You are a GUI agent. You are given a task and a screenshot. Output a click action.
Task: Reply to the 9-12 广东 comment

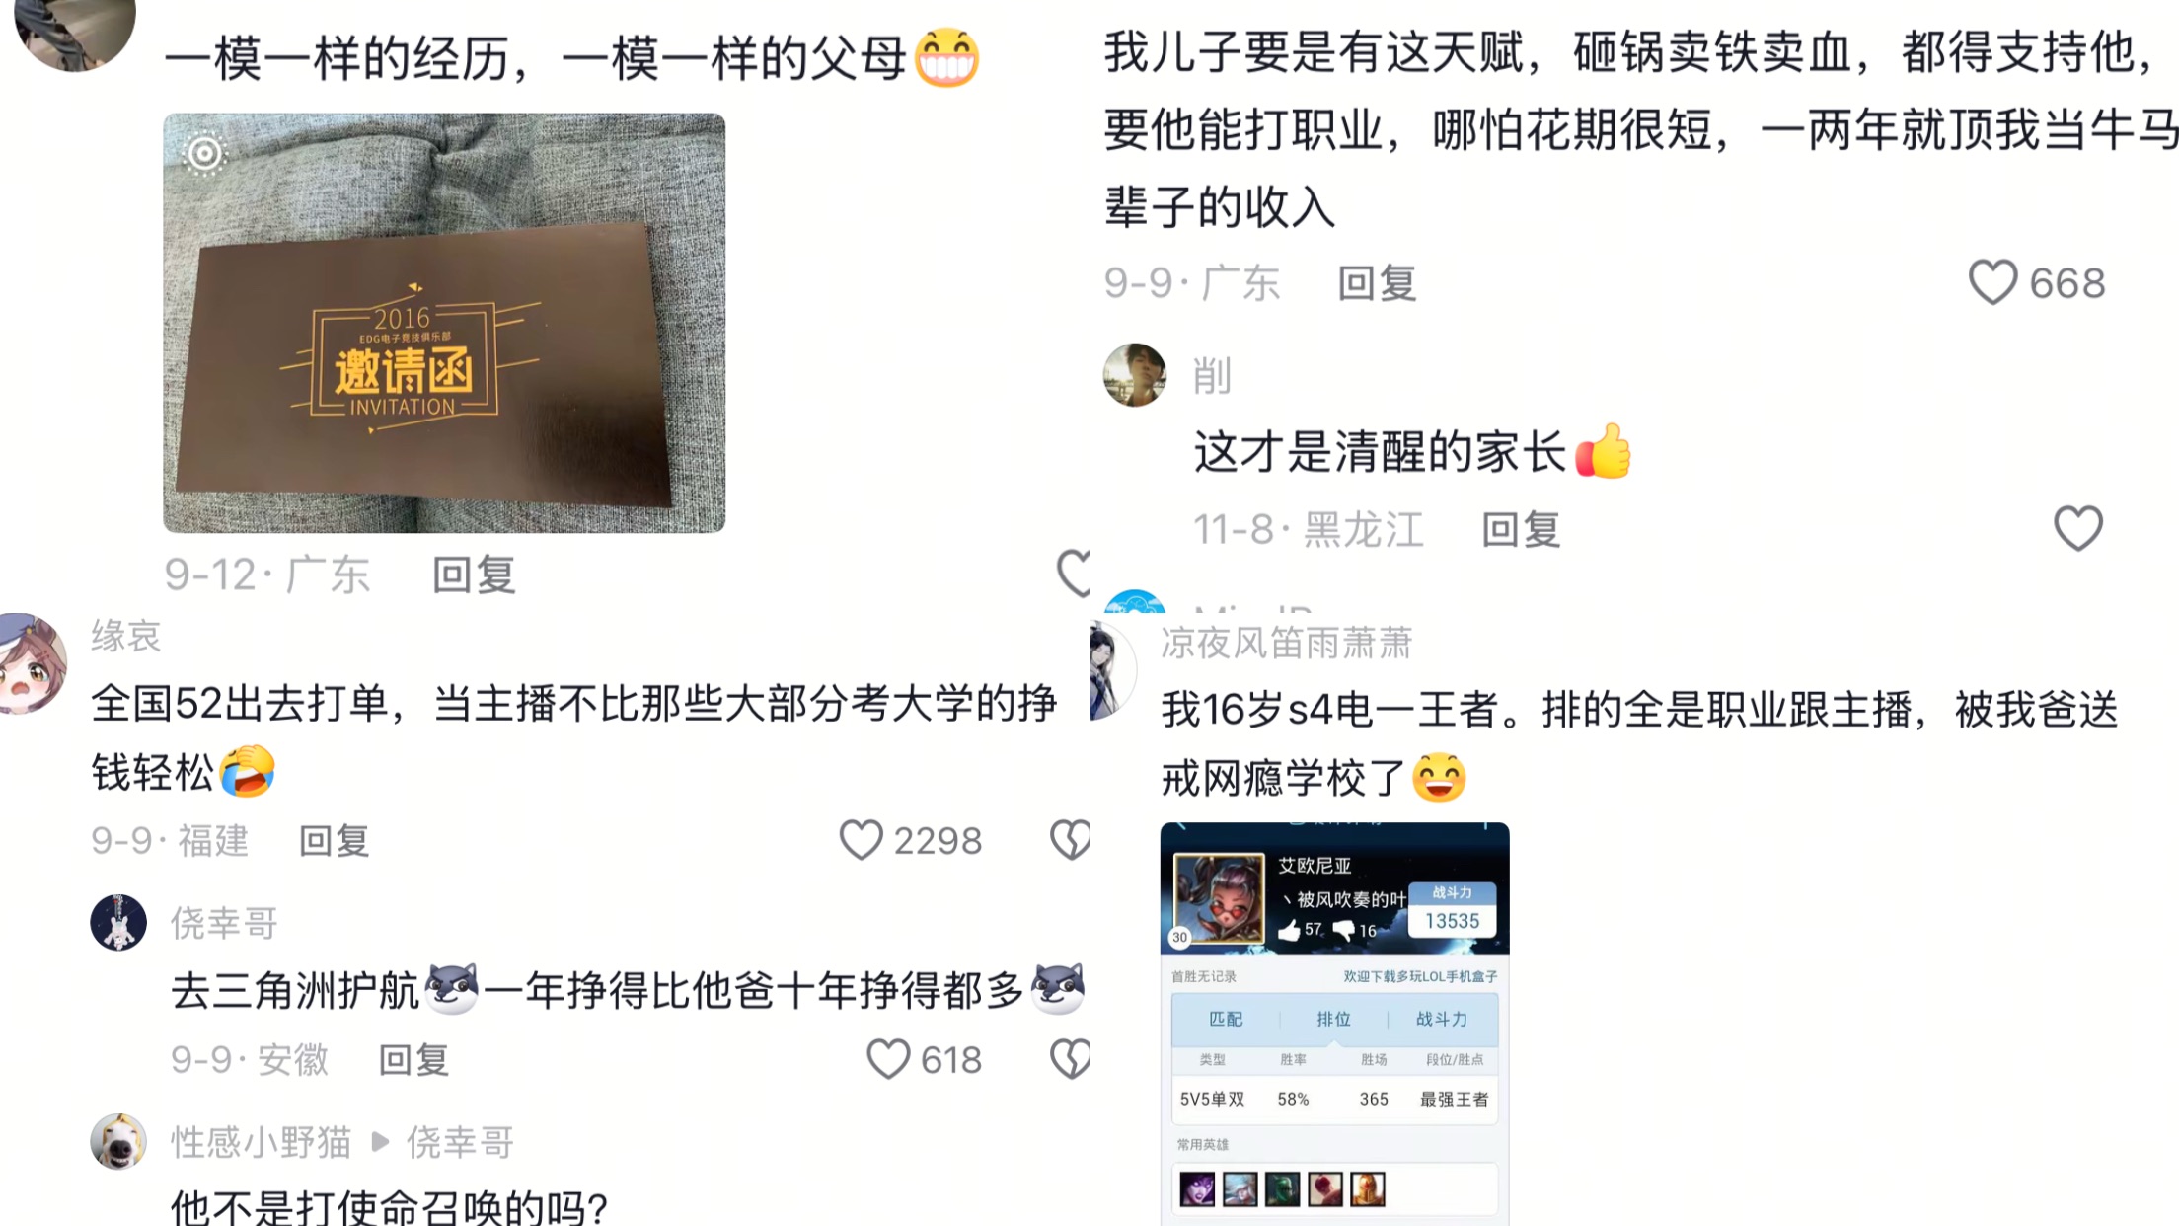pos(475,575)
